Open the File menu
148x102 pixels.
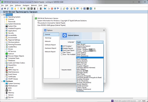2,5
